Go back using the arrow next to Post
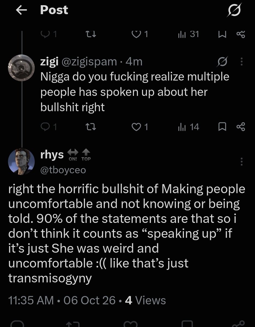Viewport: 255px width, 327px height. click(22, 11)
